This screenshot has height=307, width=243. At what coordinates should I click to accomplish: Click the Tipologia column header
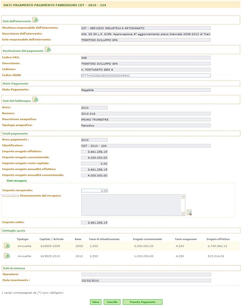tap(23, 239)
